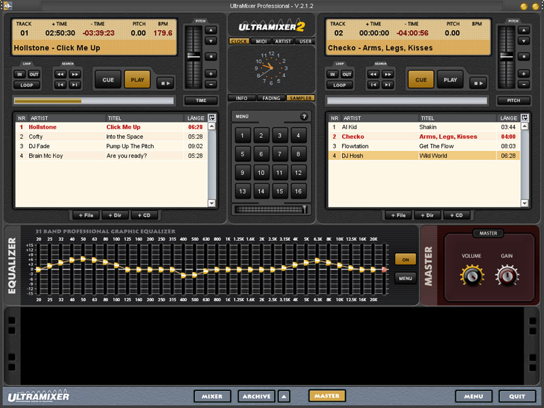Trigger sampler pad 16
544x408 pixels.
tap(298, 191)
